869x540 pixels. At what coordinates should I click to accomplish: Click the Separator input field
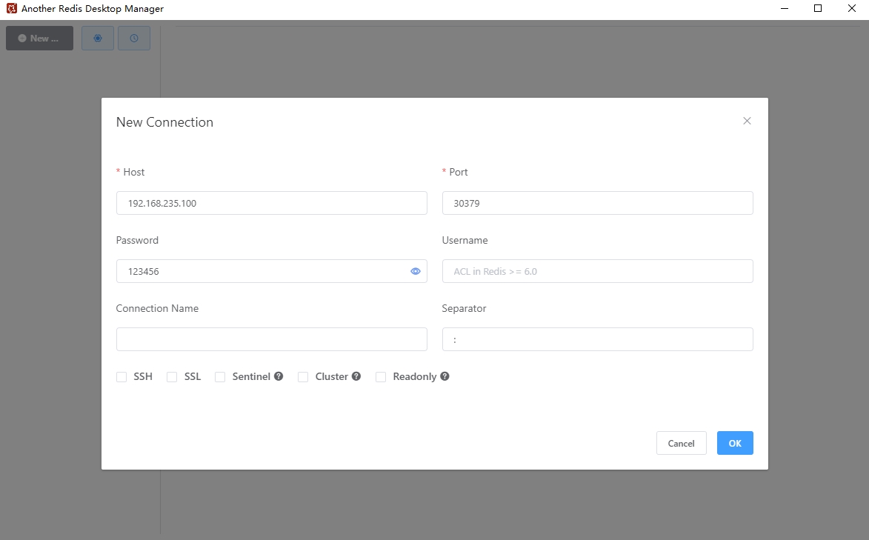click(x=597, y=339)
